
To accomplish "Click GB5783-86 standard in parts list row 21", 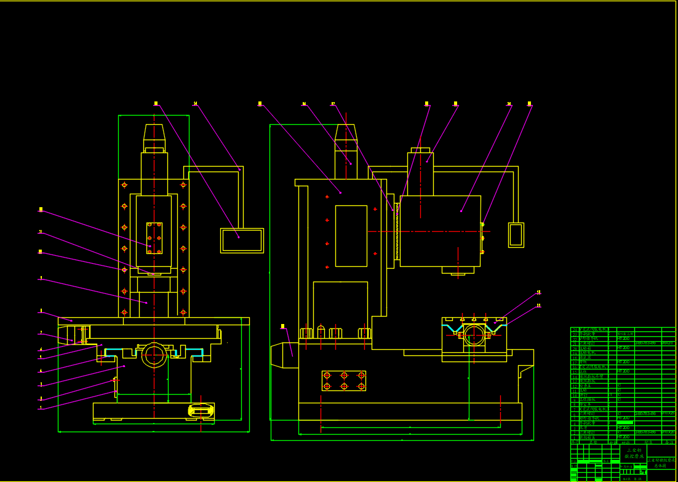I will tap(645, 343).
